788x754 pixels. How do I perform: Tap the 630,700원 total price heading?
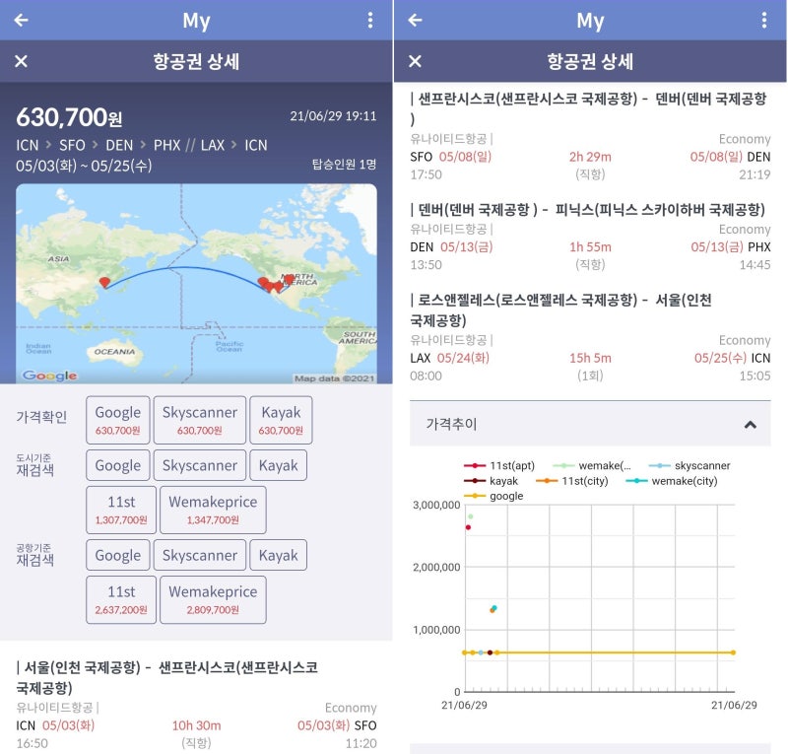(x=69, y=117)
